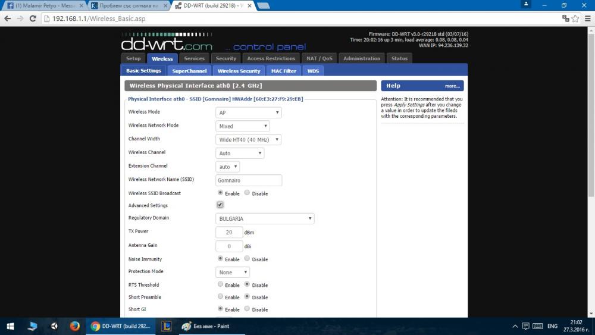Expand the Wireless Mode dropdown
Screen dimensions: 595x335
[x=249, y=112]
